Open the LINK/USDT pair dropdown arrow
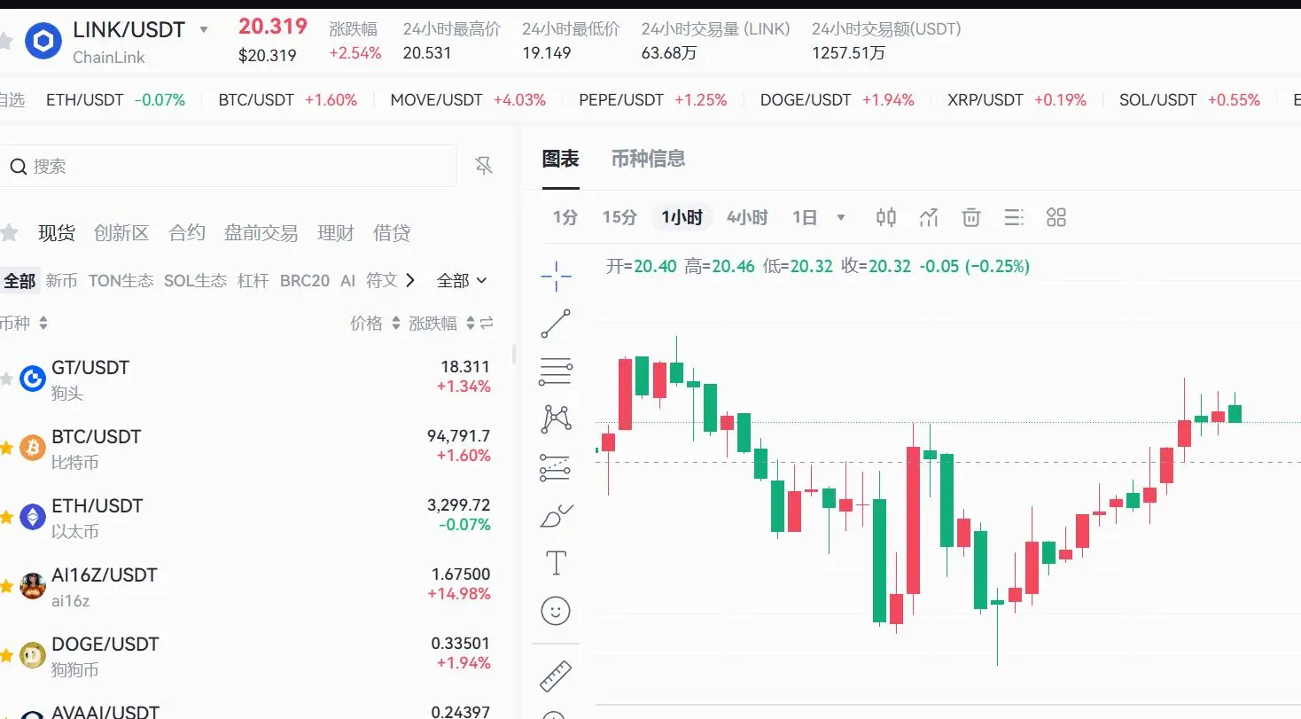Image resolution: width=1301 pixels, height=719 pixels. point(204,29)
